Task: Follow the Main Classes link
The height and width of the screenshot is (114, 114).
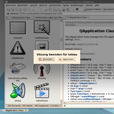Action: [x=94, y=22]
